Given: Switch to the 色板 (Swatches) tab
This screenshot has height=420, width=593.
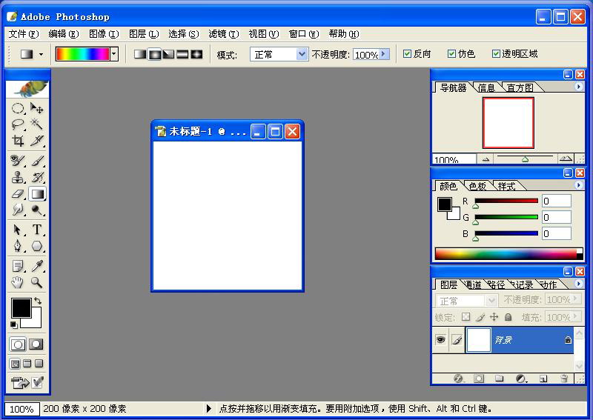Looking at the screenshot, I should pyautogui.click(x=477, y=186).
